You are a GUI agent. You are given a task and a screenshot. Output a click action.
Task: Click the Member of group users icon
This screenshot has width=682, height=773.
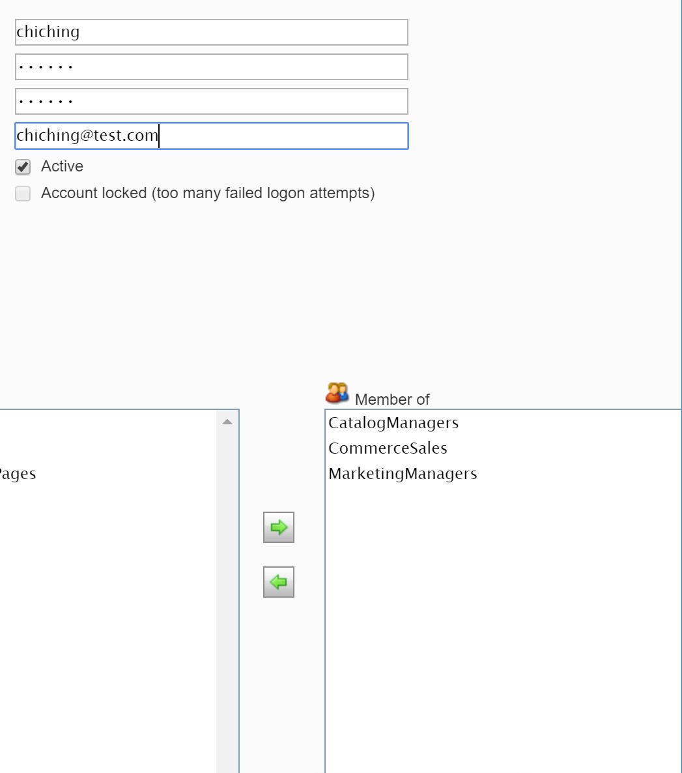(x=337, y=393)
